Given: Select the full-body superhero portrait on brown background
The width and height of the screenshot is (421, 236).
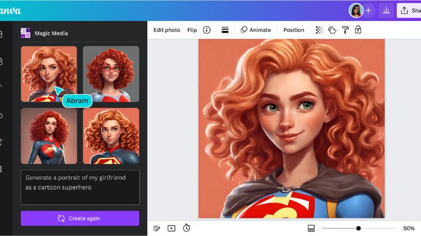Looking at the screenshot, I should (49, 136).
